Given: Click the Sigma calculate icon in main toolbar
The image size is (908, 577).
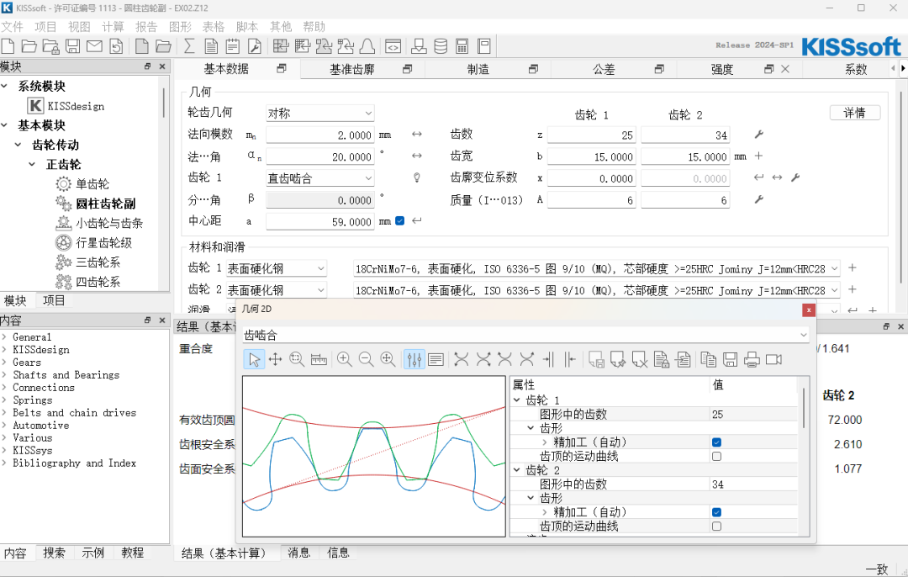Looking at the screenshot, I should coord(189,45).
